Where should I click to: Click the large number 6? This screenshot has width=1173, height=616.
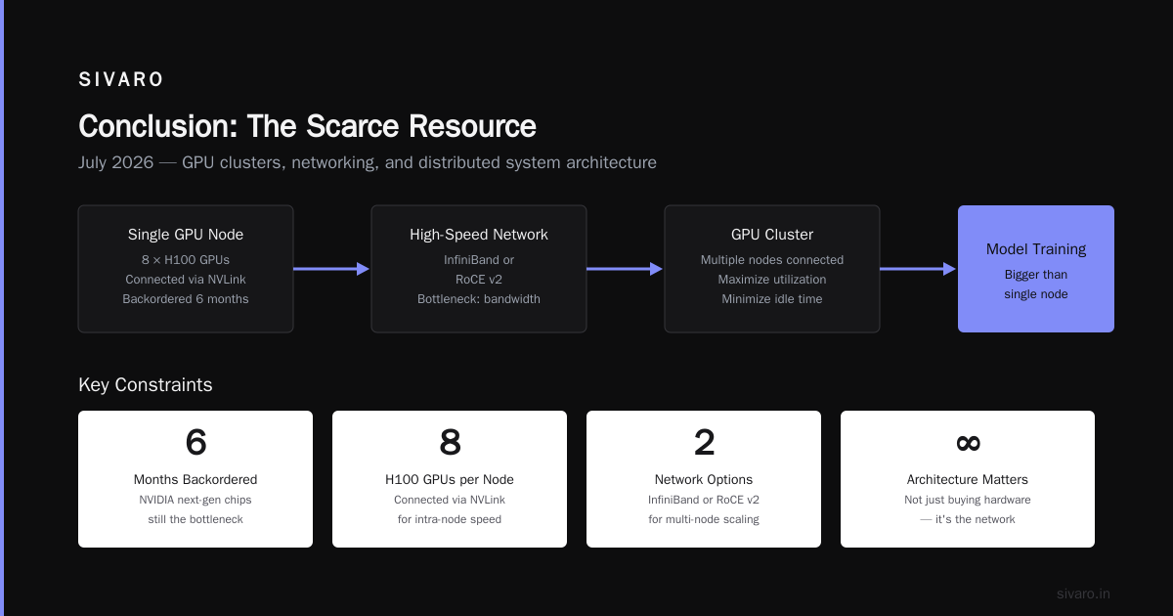[x=195, y=443]
